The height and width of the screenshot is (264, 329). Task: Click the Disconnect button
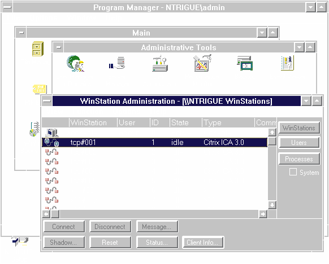[x=110, y=227]
